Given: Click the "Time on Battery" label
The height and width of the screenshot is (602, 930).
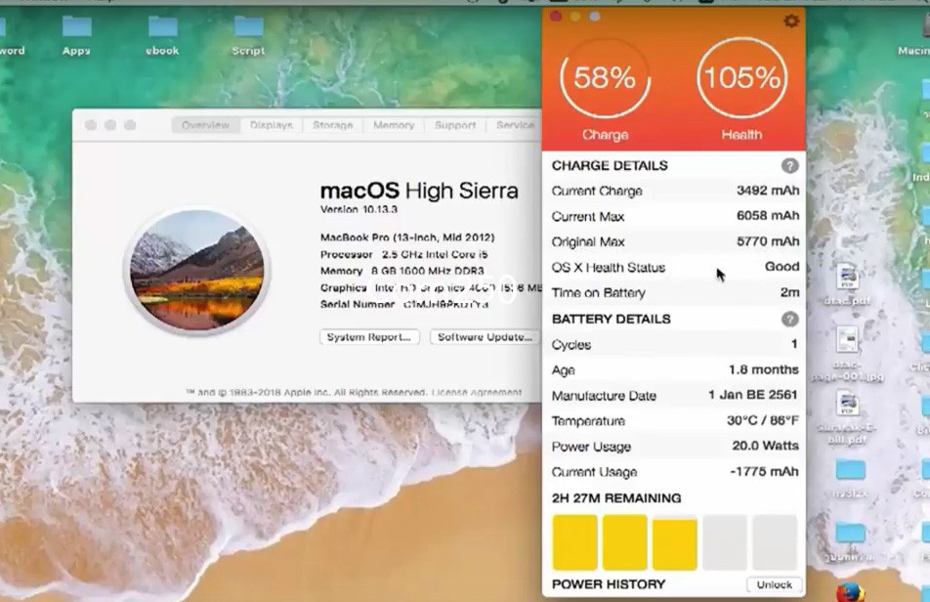Looking at the screenshot, I should click(x=599, y=293).
